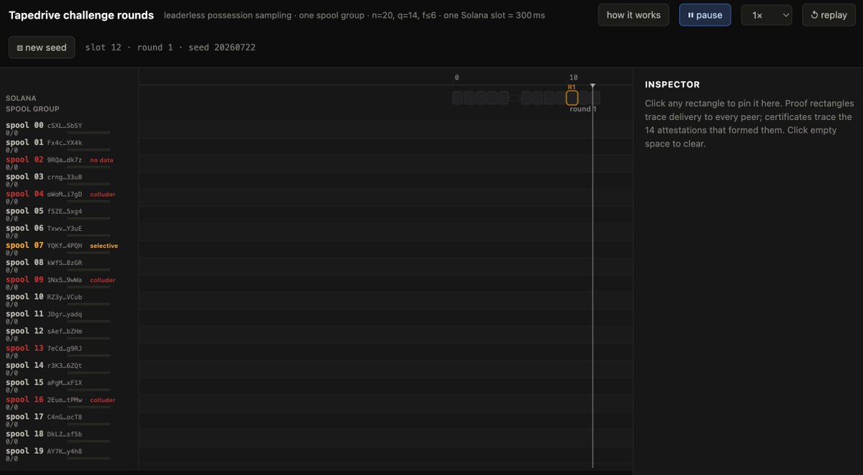Select the spool 00 row label
Image resolution: width=863 pixels, height=475 pixels.
[24, 125]
